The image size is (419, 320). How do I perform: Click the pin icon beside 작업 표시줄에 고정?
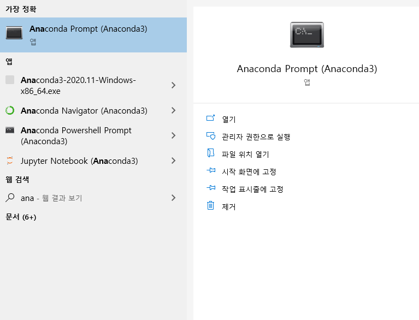(x=211, y=188)
